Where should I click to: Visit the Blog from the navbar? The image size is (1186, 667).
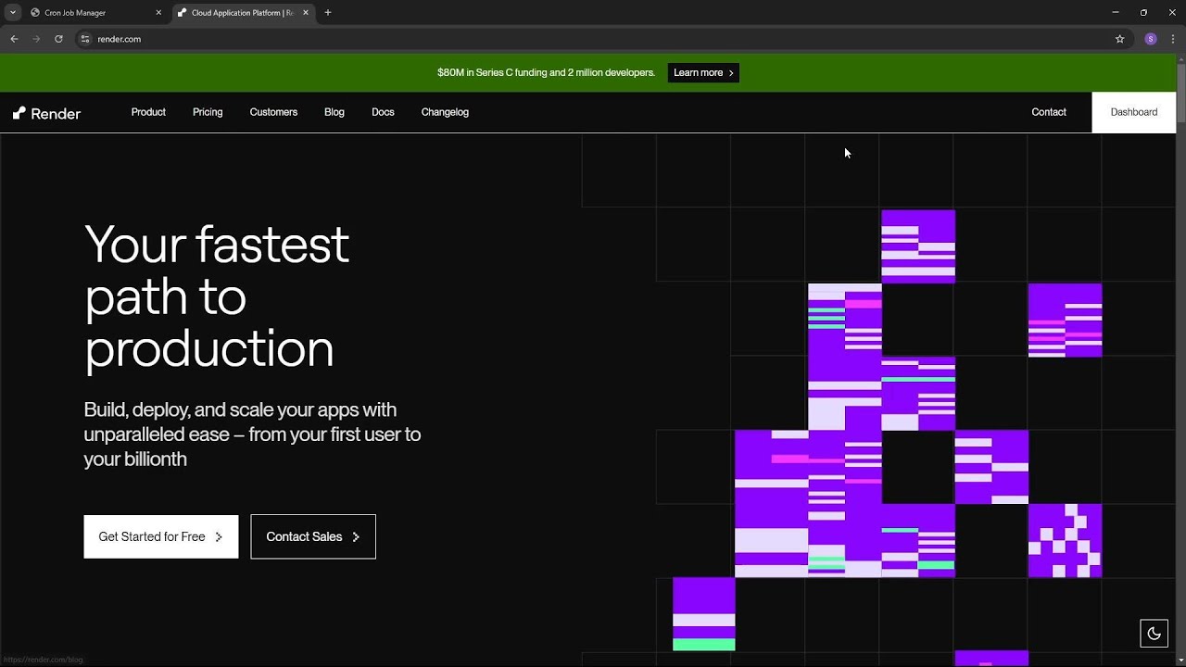click(334, 112)
